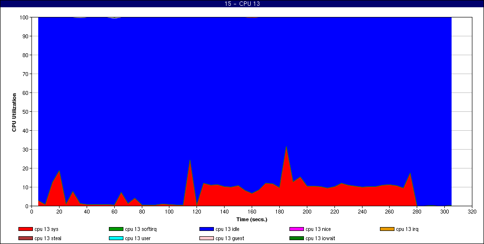Screen dimensions: 484x244
Task: Click the x-axis tick label 20
Action: pyautogui.click(x=59, y=212)
